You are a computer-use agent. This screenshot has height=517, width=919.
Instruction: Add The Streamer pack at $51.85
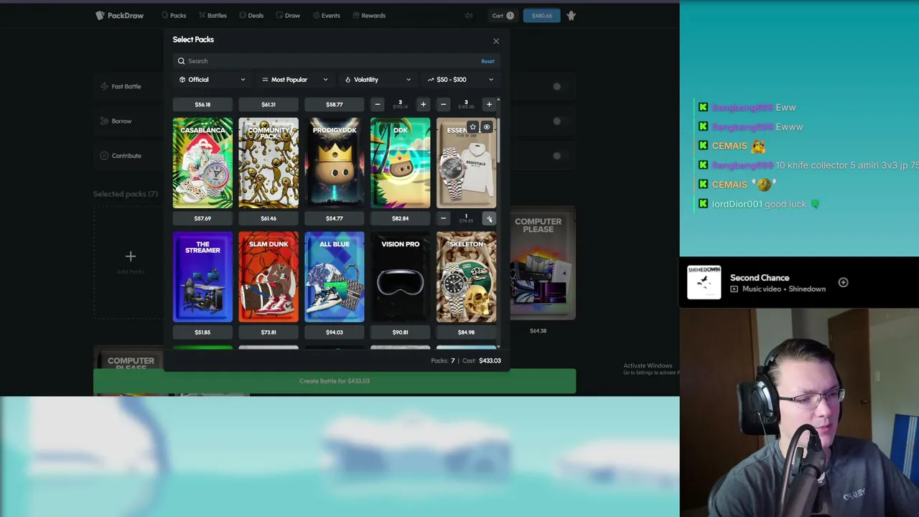pos(202,332)
